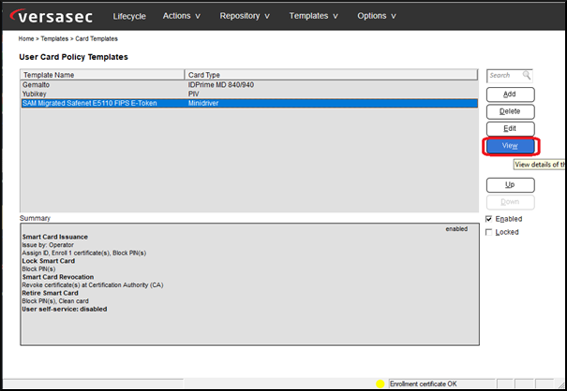
Task: Click the Edit button
Action: [x=510, y=128]
